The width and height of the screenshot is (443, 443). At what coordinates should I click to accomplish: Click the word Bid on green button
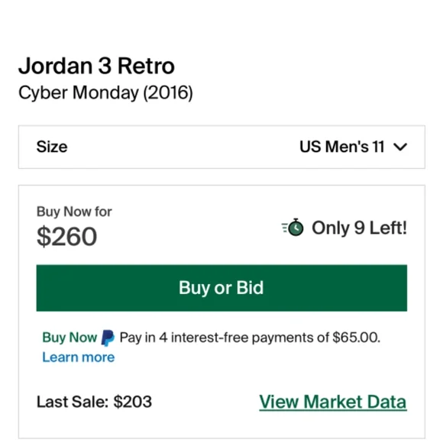click(250, 288)
